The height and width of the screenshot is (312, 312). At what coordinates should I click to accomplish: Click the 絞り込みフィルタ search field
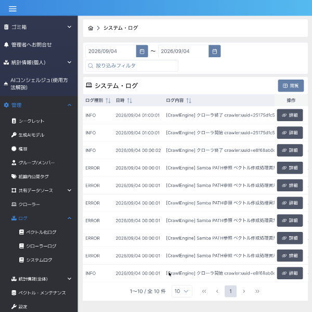pyautogui.click(x=132, y=66)
